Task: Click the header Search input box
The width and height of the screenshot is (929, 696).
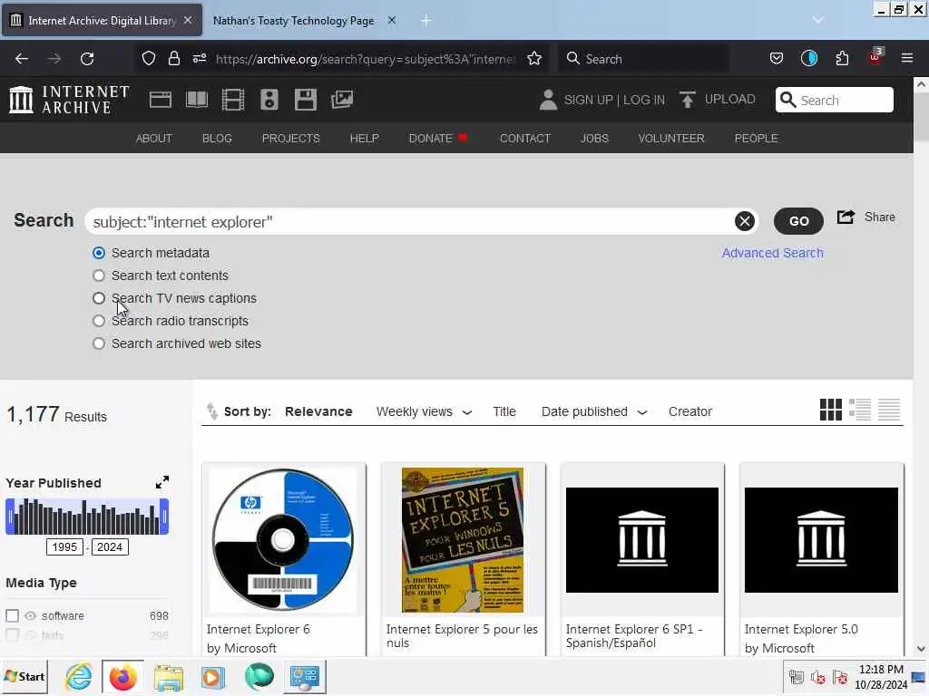Action: pos(835,100)
